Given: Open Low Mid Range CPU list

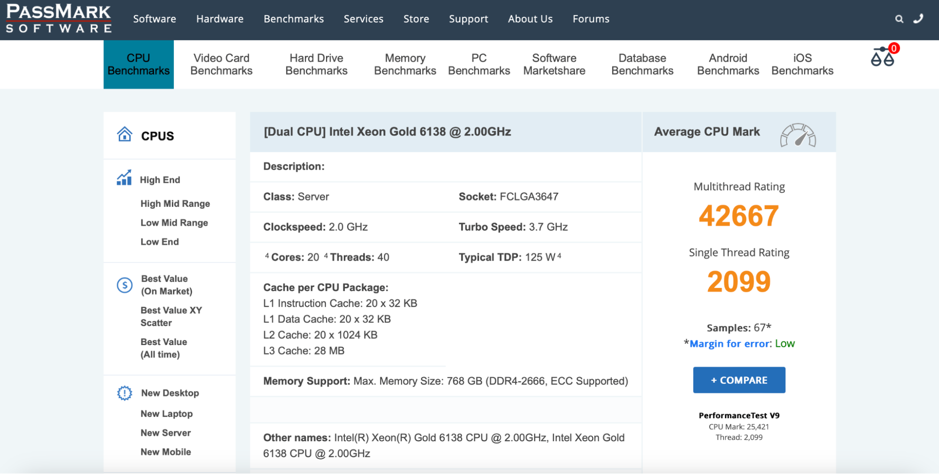Looking at the screenshot, I should pos(174,223).
